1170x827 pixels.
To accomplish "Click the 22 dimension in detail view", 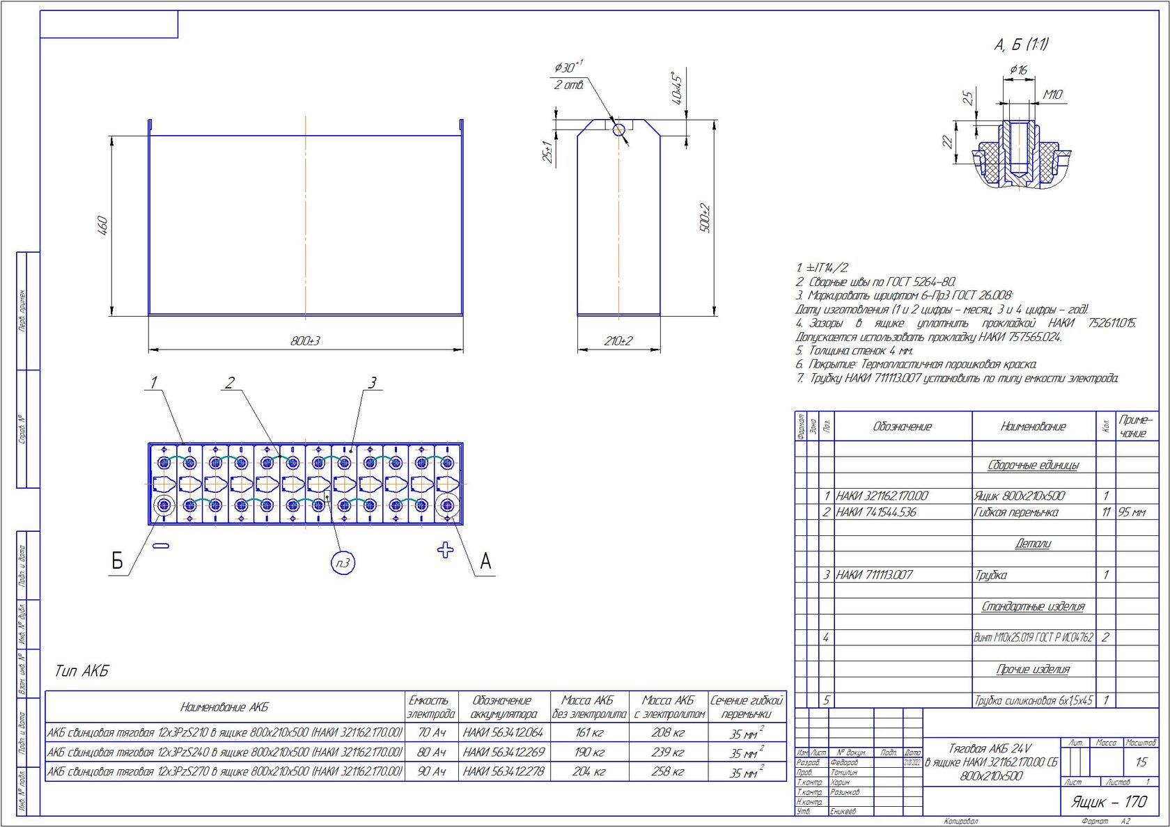I will point(947,141).
